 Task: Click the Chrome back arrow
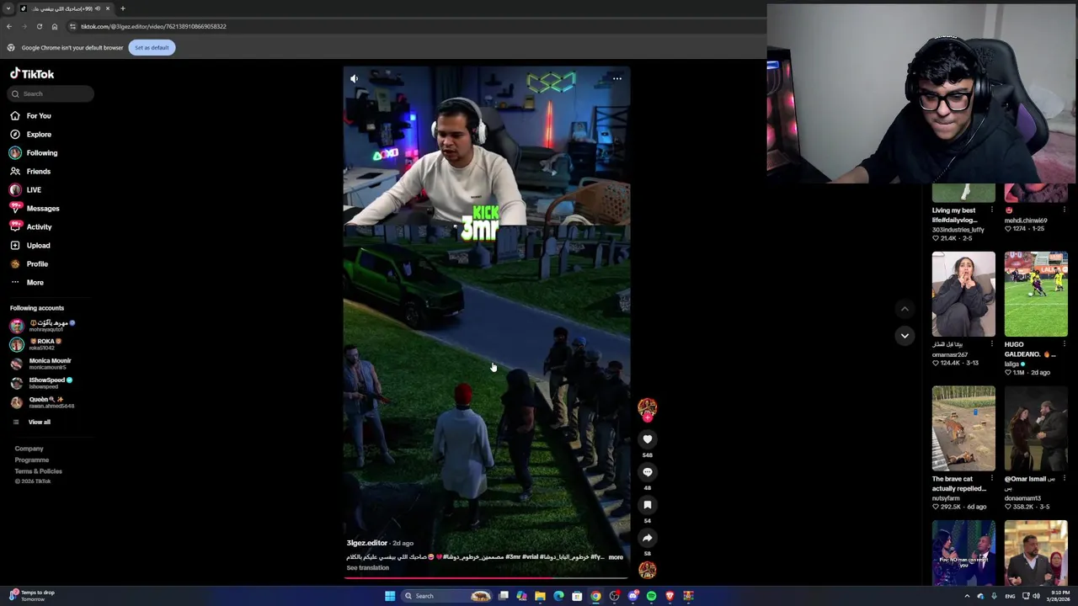8,26
